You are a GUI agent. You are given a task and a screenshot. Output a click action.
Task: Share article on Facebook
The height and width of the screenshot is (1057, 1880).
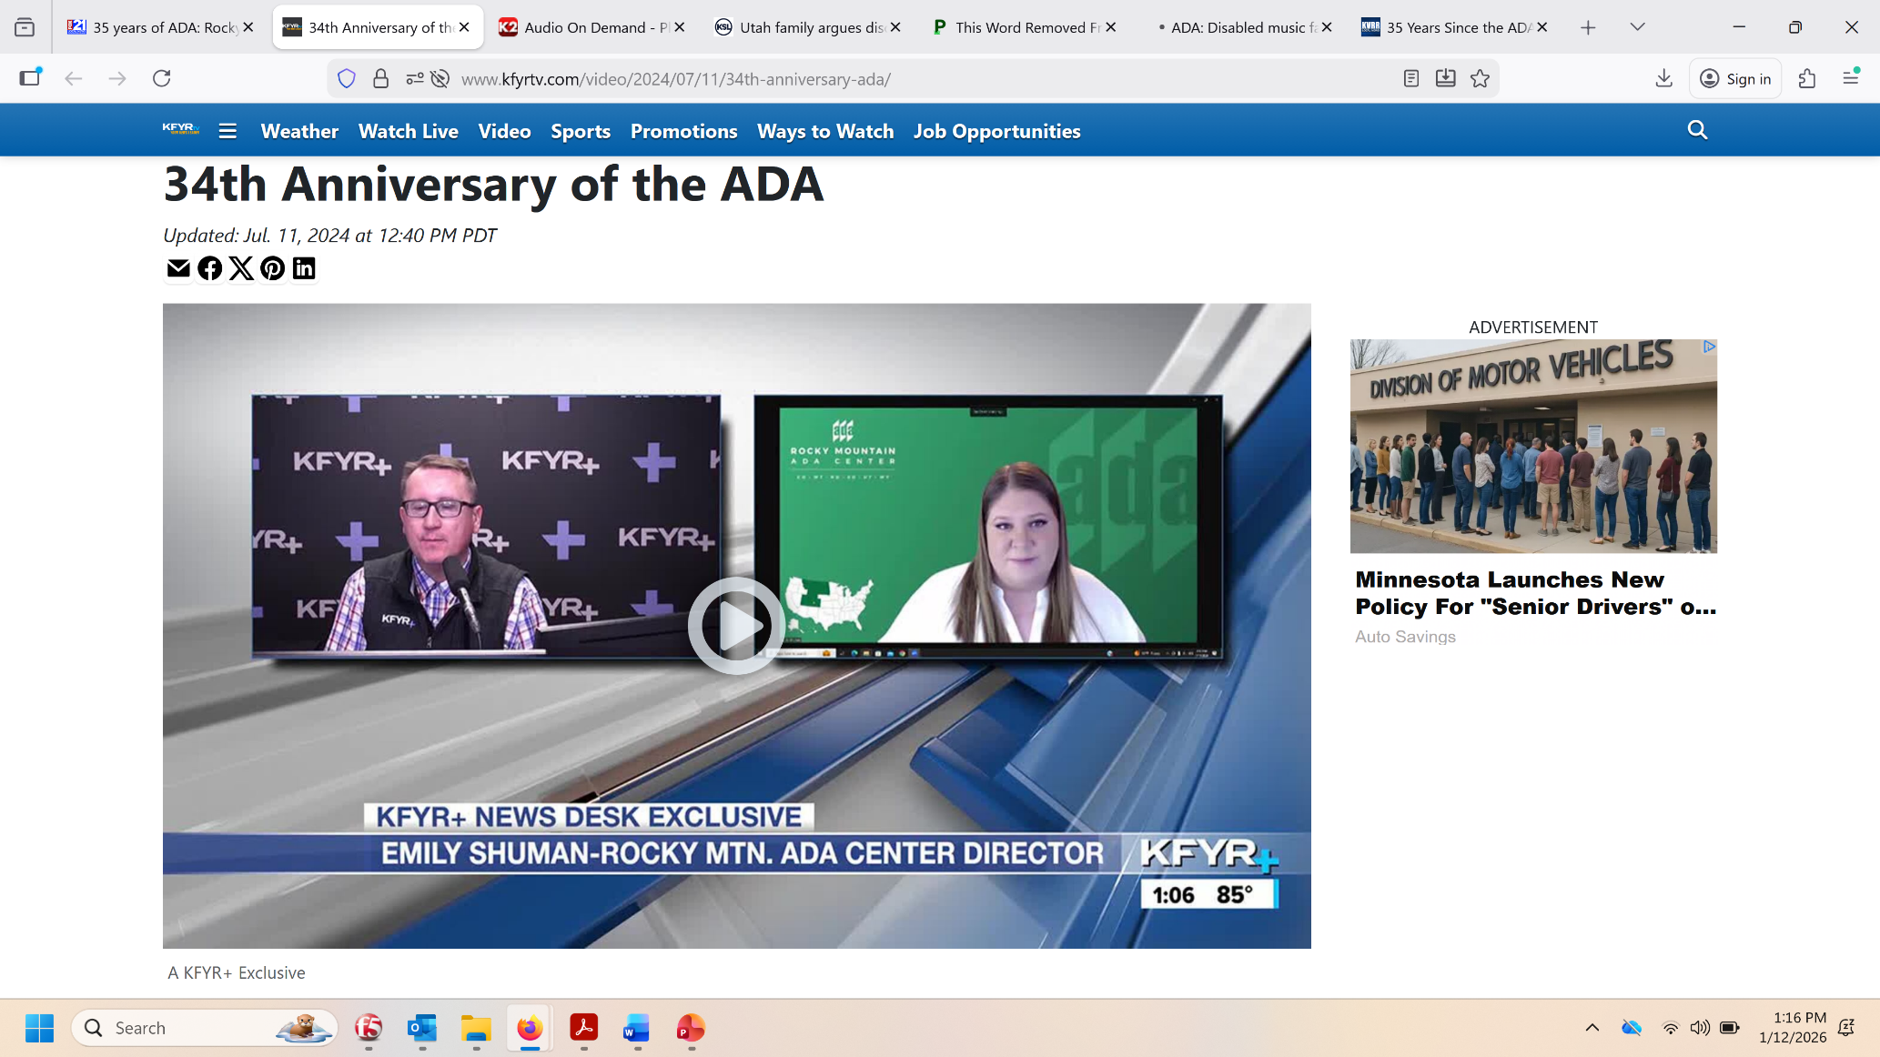click(x=210, y=268)
